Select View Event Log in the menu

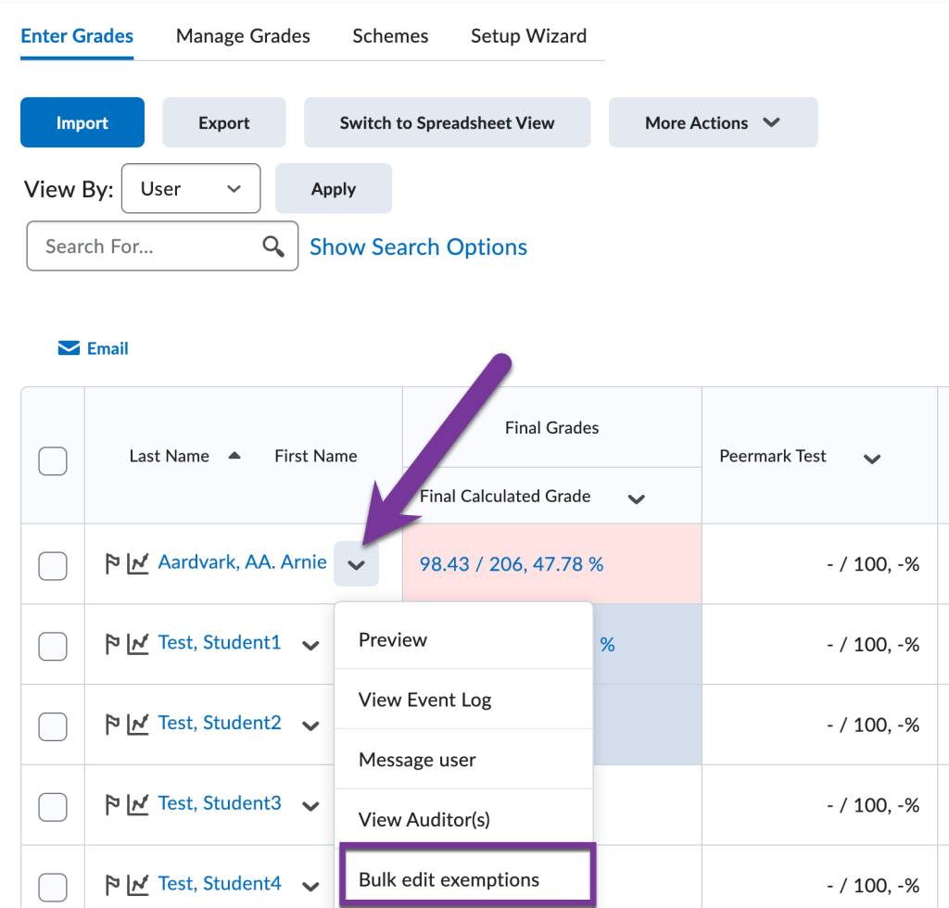424,700
